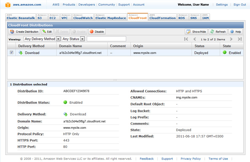Click the Download icon in table row
Viewport: 250px width, 162px height.
tap(21, 53)
